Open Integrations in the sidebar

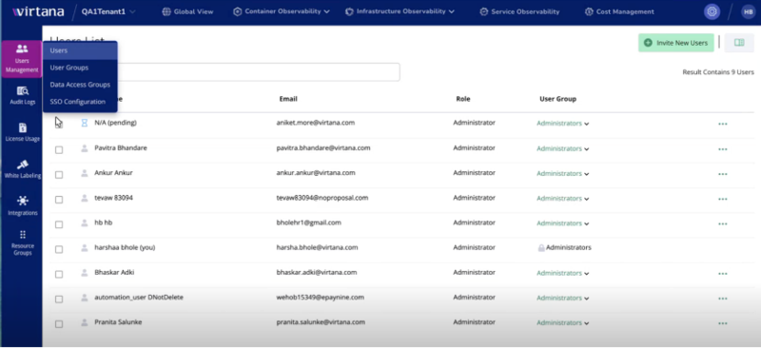click(x=22, y=205)
